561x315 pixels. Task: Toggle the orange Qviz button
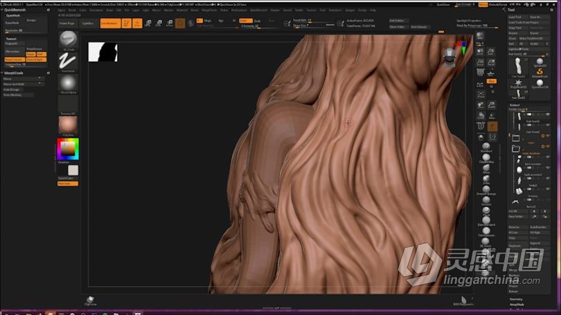click(x=491, y=81)
